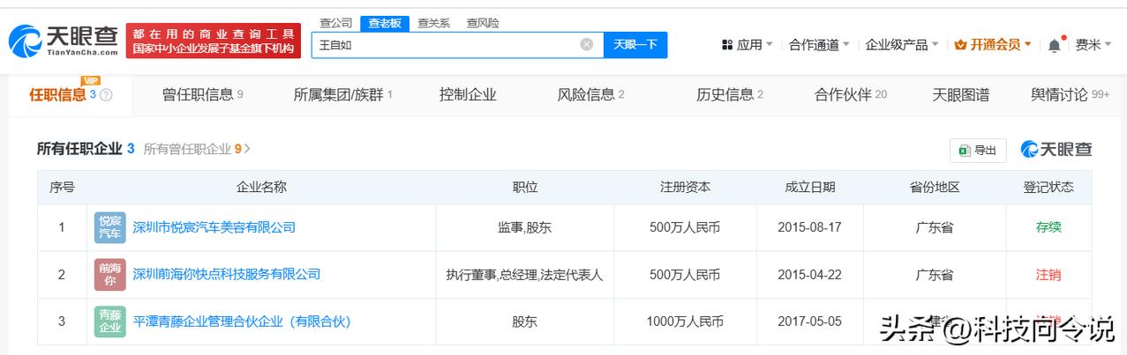1127x355 pixels.
Task: Expand the 企业级产品 dropdown menu
Action: [x=902, y=45]
